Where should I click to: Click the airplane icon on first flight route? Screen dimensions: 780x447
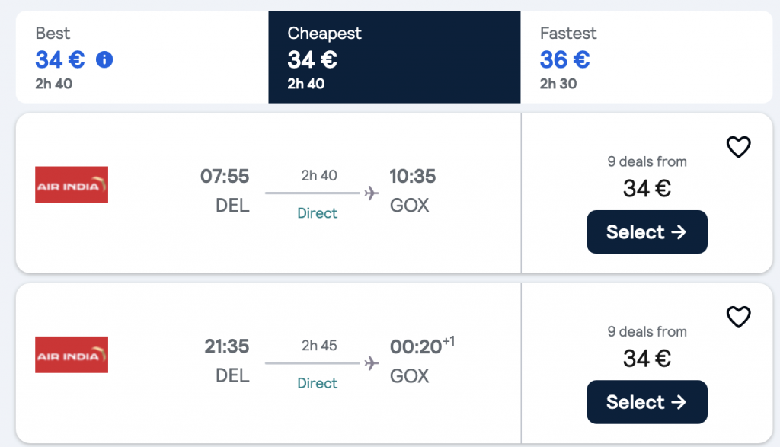[x=371, y=193]
